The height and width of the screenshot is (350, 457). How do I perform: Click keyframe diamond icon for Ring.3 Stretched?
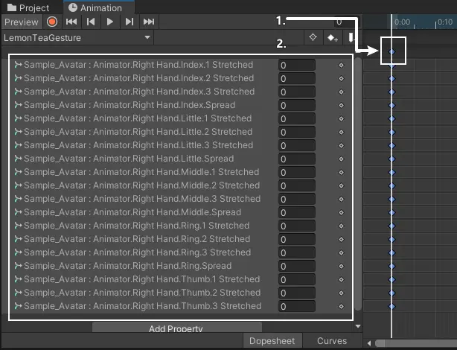[x=342, y=253]
